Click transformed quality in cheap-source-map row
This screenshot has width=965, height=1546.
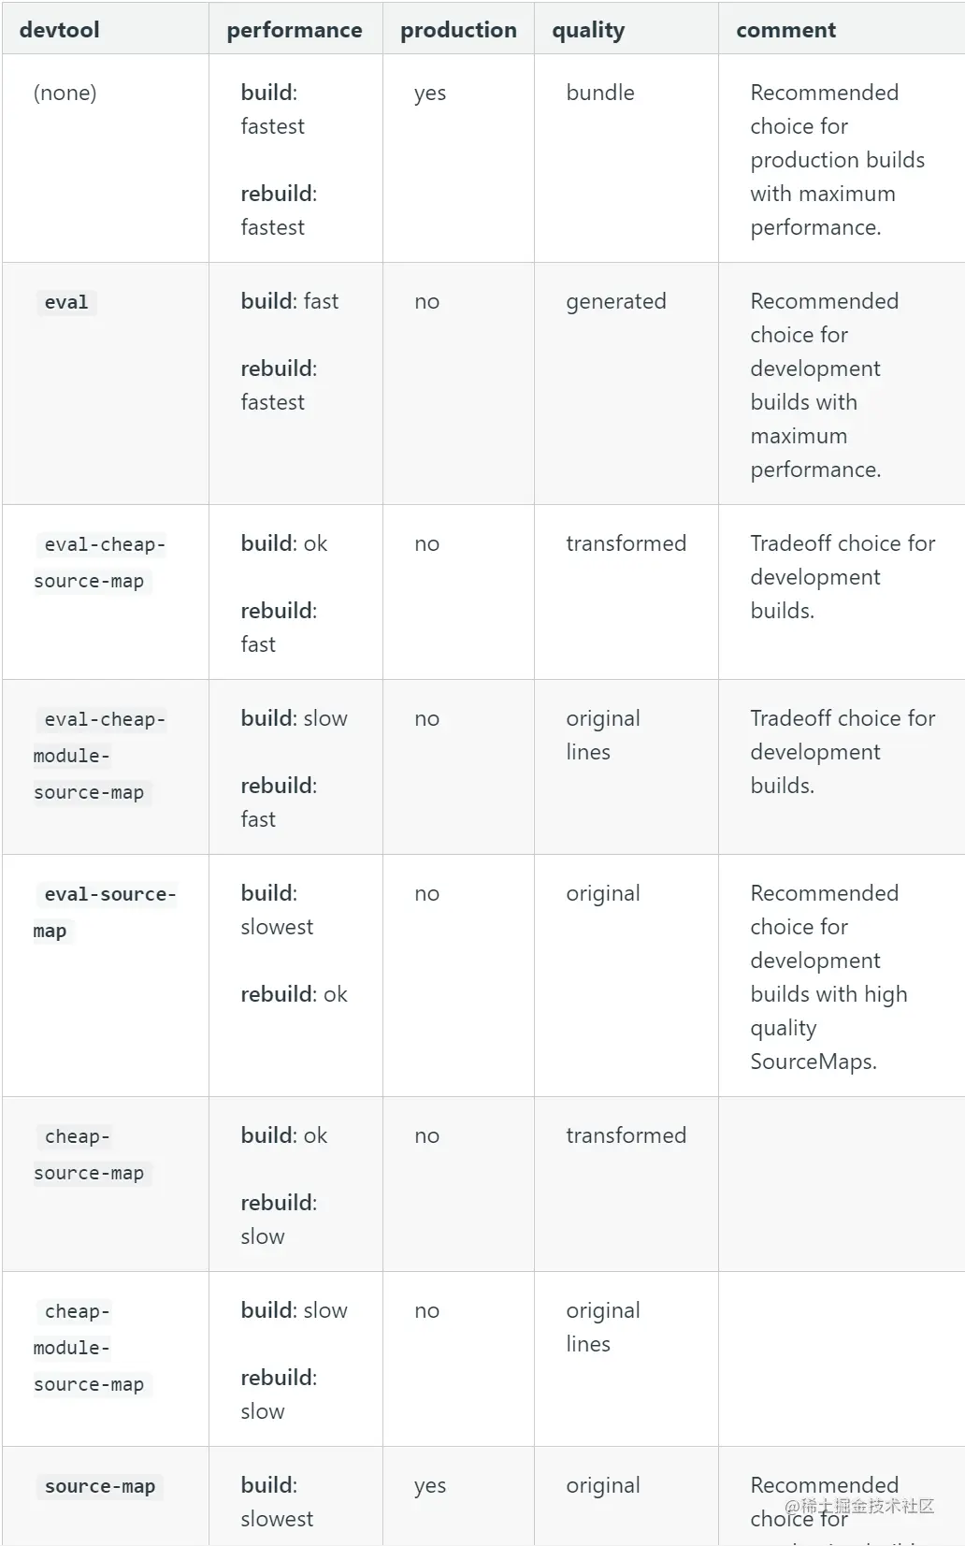(626, 1135)
